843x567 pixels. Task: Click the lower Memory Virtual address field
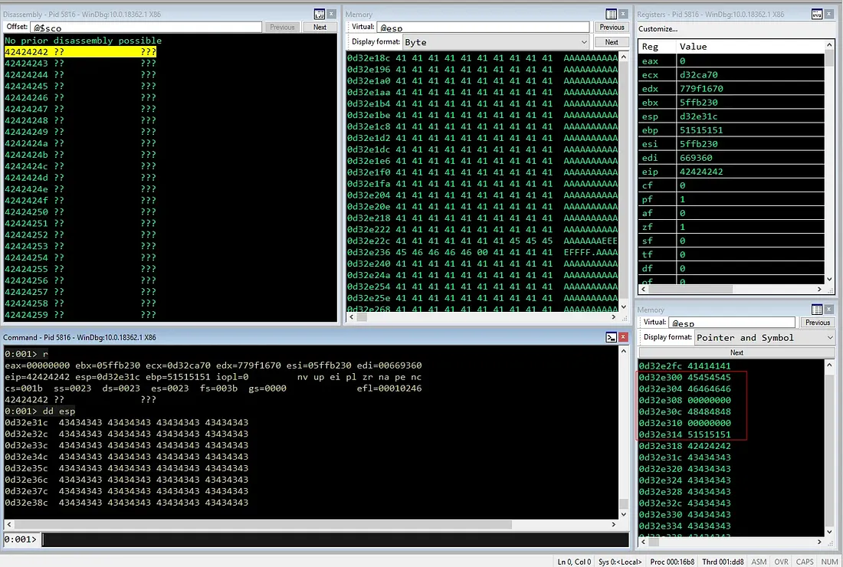click(732, 323)
